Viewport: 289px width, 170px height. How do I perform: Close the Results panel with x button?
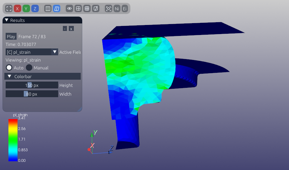(71, 28)
